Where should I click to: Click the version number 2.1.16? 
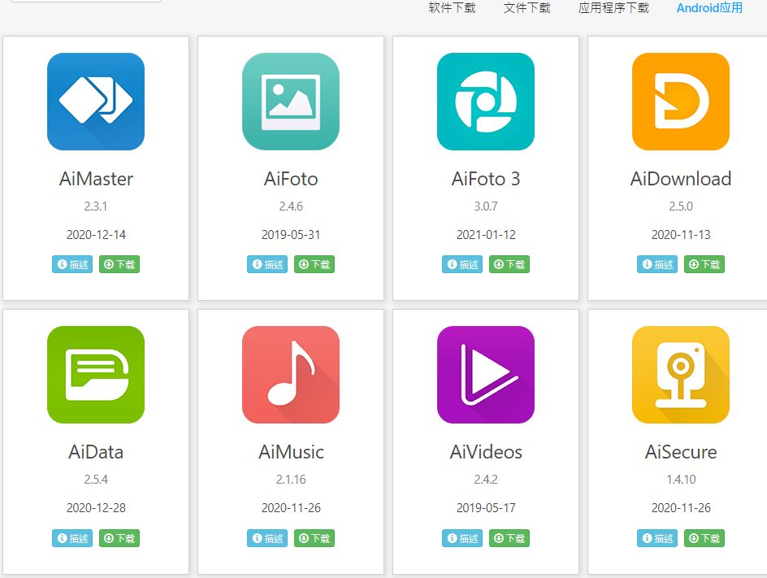(291, 479)
